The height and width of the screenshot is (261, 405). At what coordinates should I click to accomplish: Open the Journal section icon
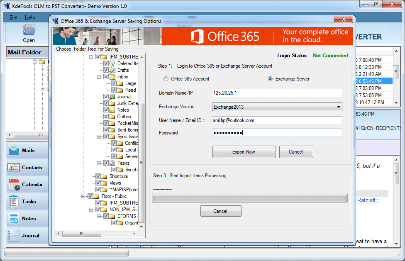coord(13,235)
